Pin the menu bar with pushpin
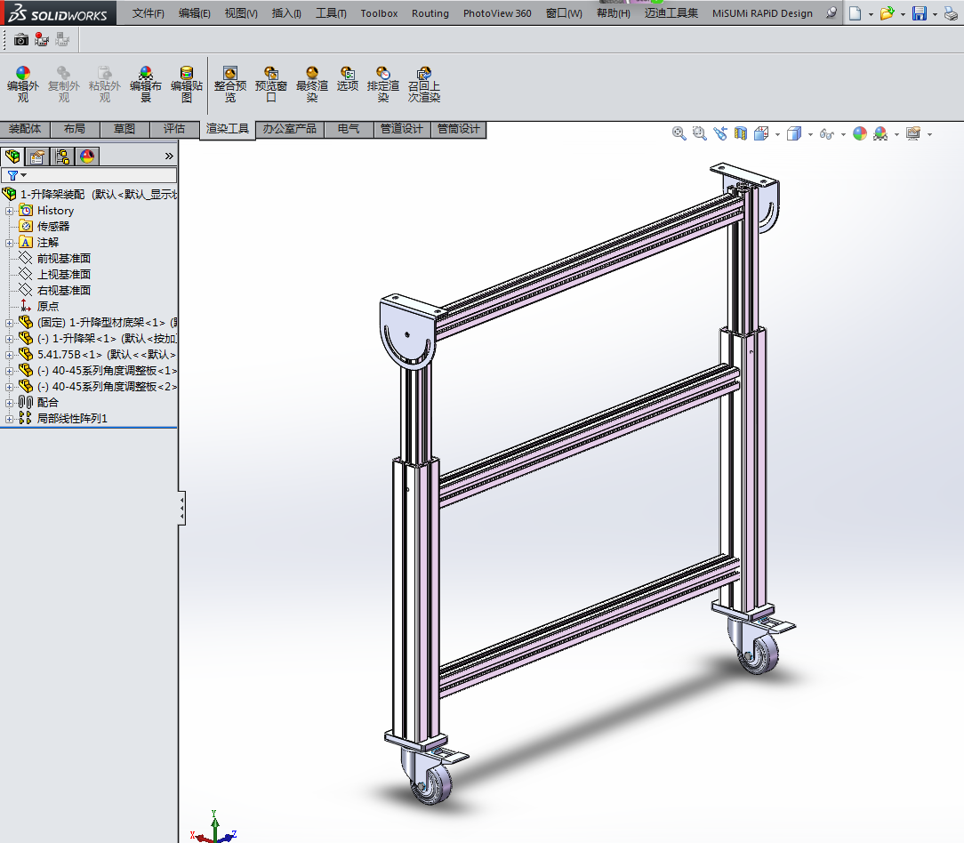The height and width of the screenshot is (843, 964). [x=831, y=13]
